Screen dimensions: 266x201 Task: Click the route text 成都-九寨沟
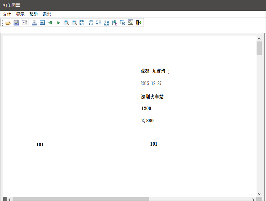click(155, 71)
